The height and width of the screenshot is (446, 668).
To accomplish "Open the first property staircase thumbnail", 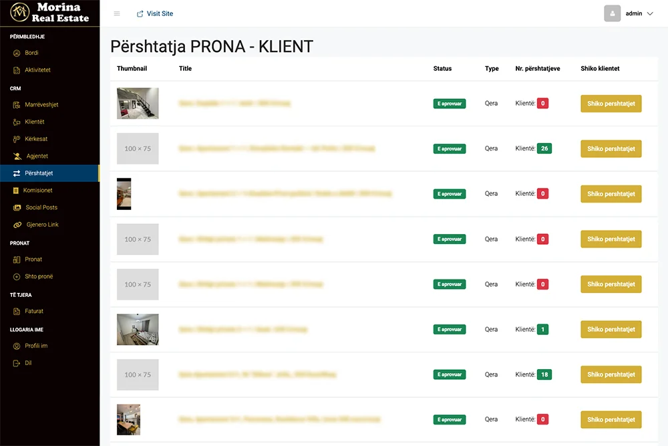I will click(x=138, y=104).
